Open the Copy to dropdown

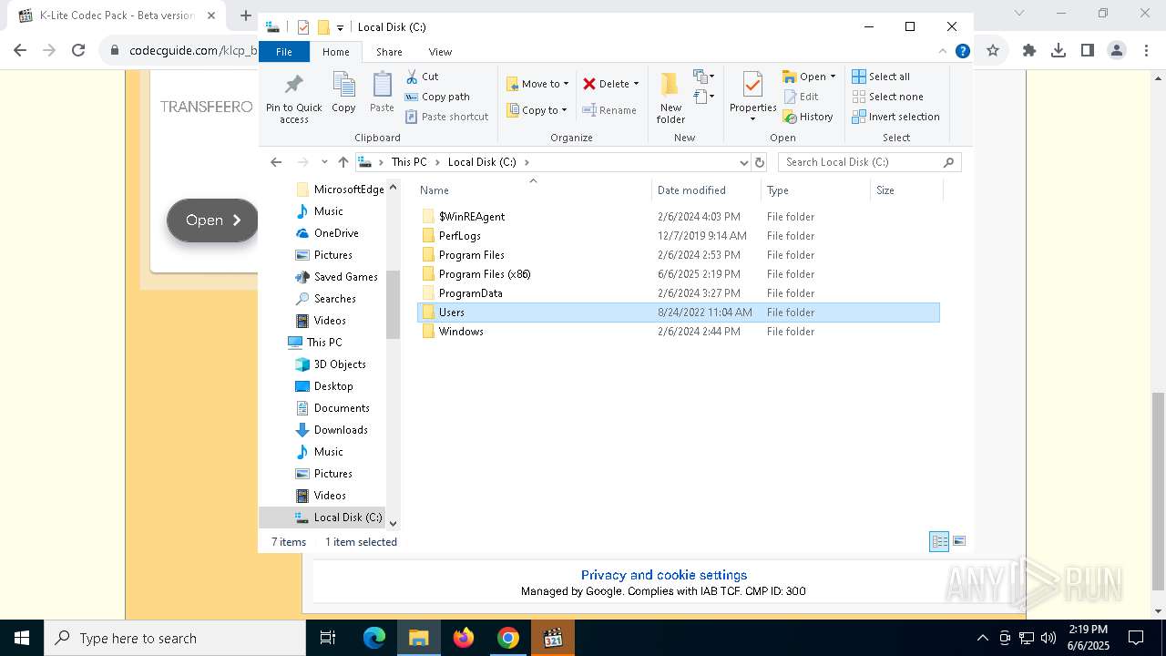[537, 110]
